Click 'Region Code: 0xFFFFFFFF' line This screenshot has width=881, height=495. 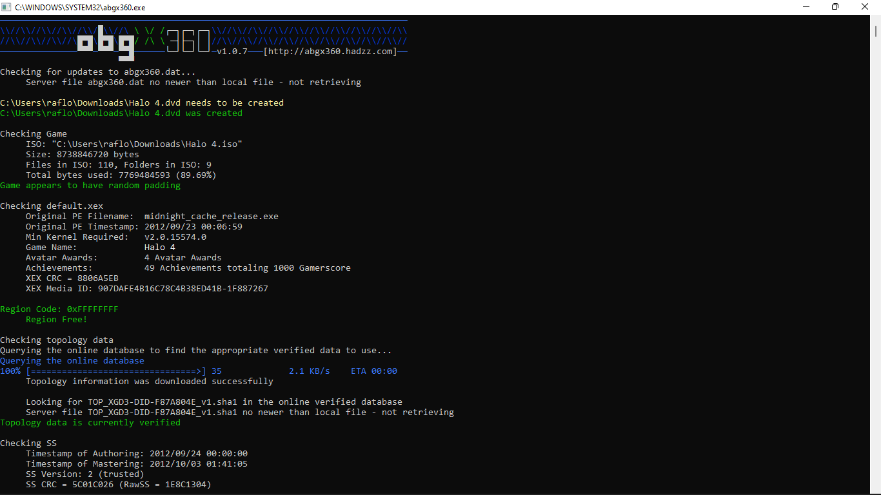[x=59, y=309]
